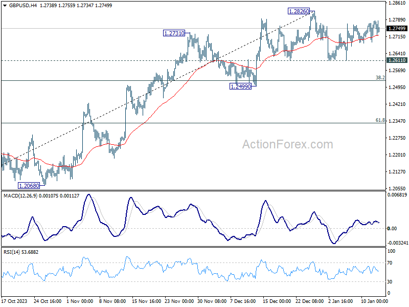The image size is (409, 307).
Task: Click the 38.2 Fibonacci level label
Action: click(380, 78)
